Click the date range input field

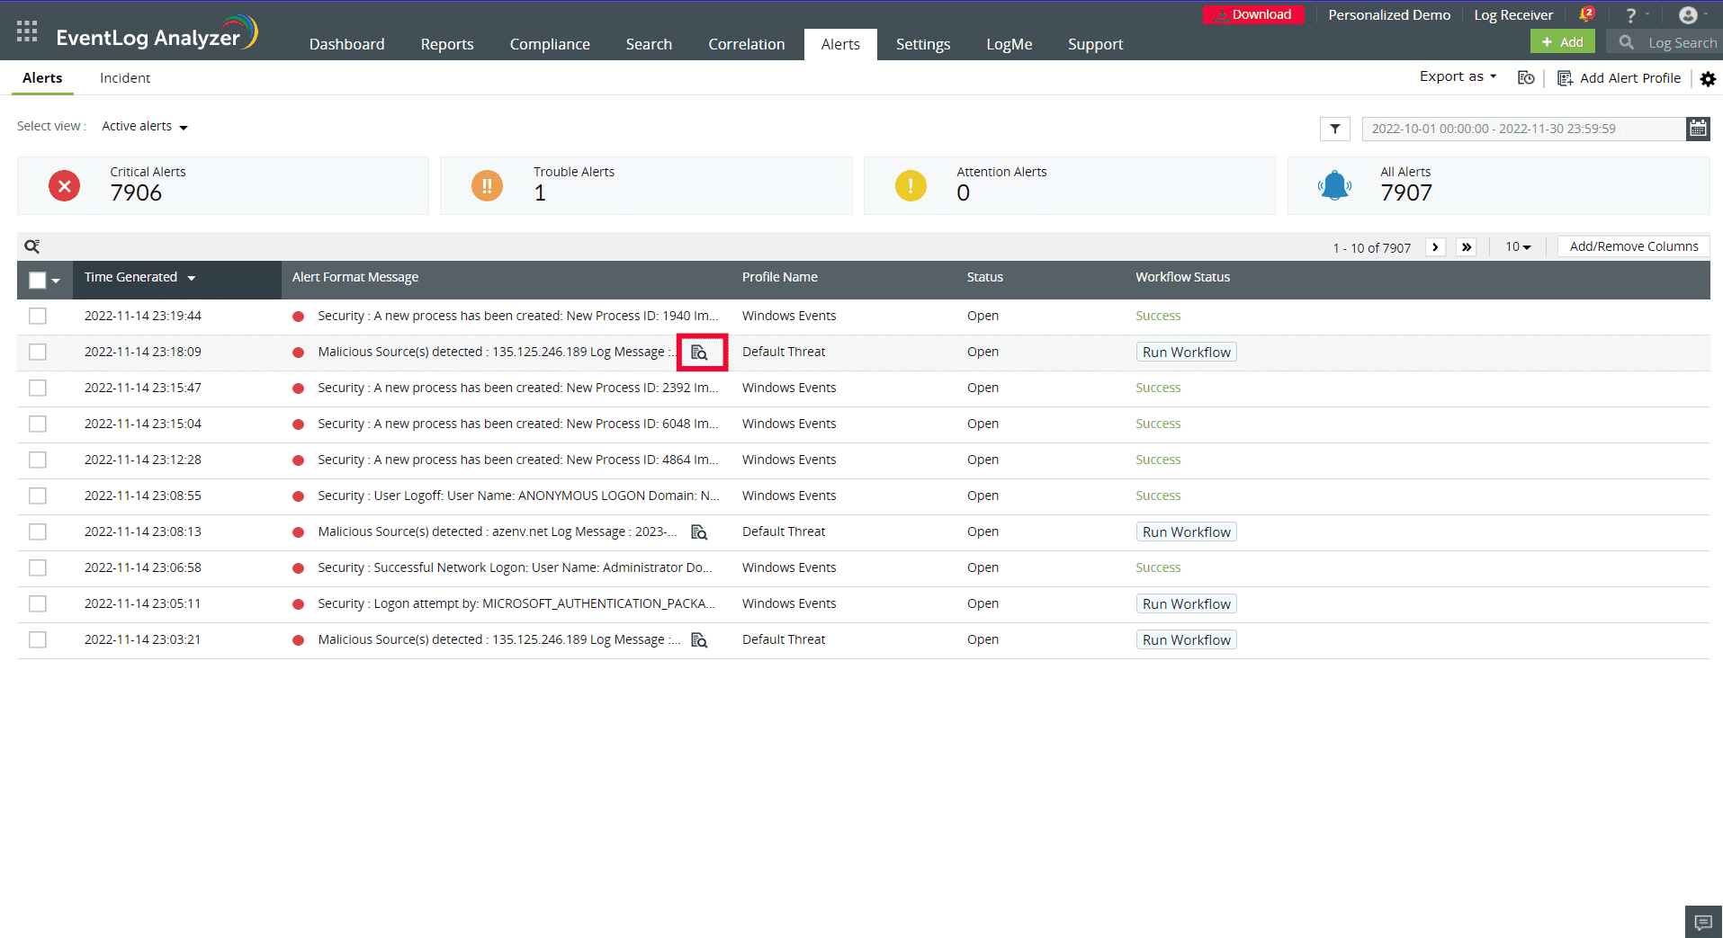[x=1523, y=129]
